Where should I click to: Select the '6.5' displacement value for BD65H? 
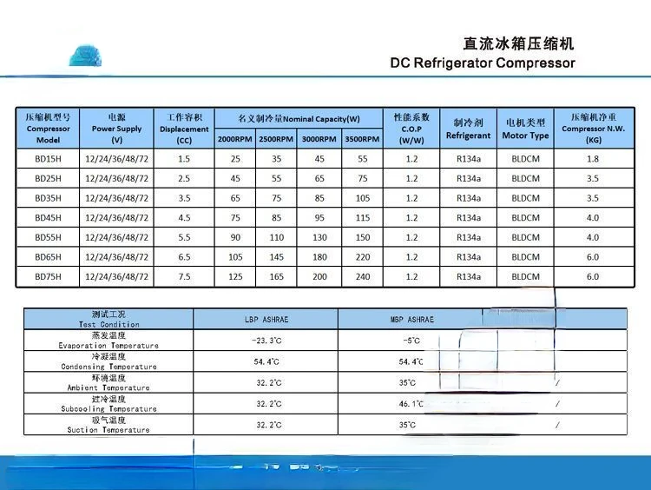pyautogui.click(x=184, y=257)
